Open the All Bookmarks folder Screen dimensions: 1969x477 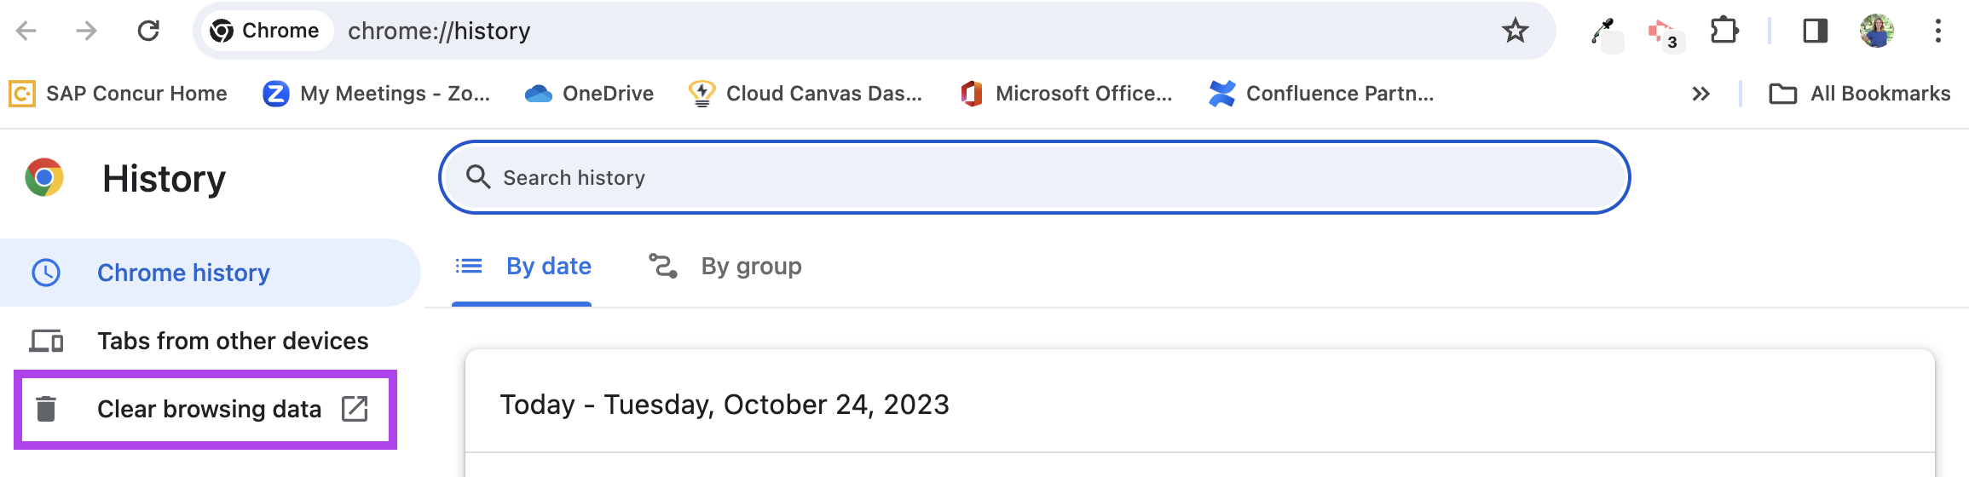point(1860,94)
